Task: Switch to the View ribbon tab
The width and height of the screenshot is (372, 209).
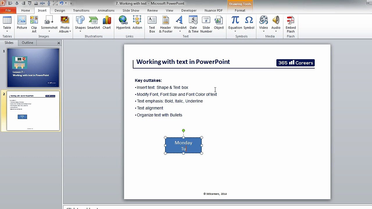Action: pyautogui.click(x=169, y=10)
